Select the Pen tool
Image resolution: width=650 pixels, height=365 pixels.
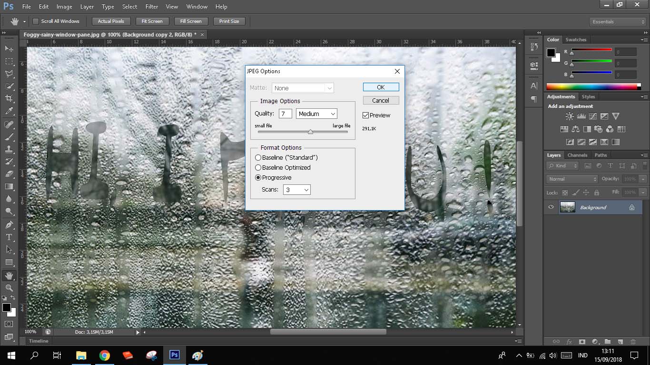pos(9,224)
